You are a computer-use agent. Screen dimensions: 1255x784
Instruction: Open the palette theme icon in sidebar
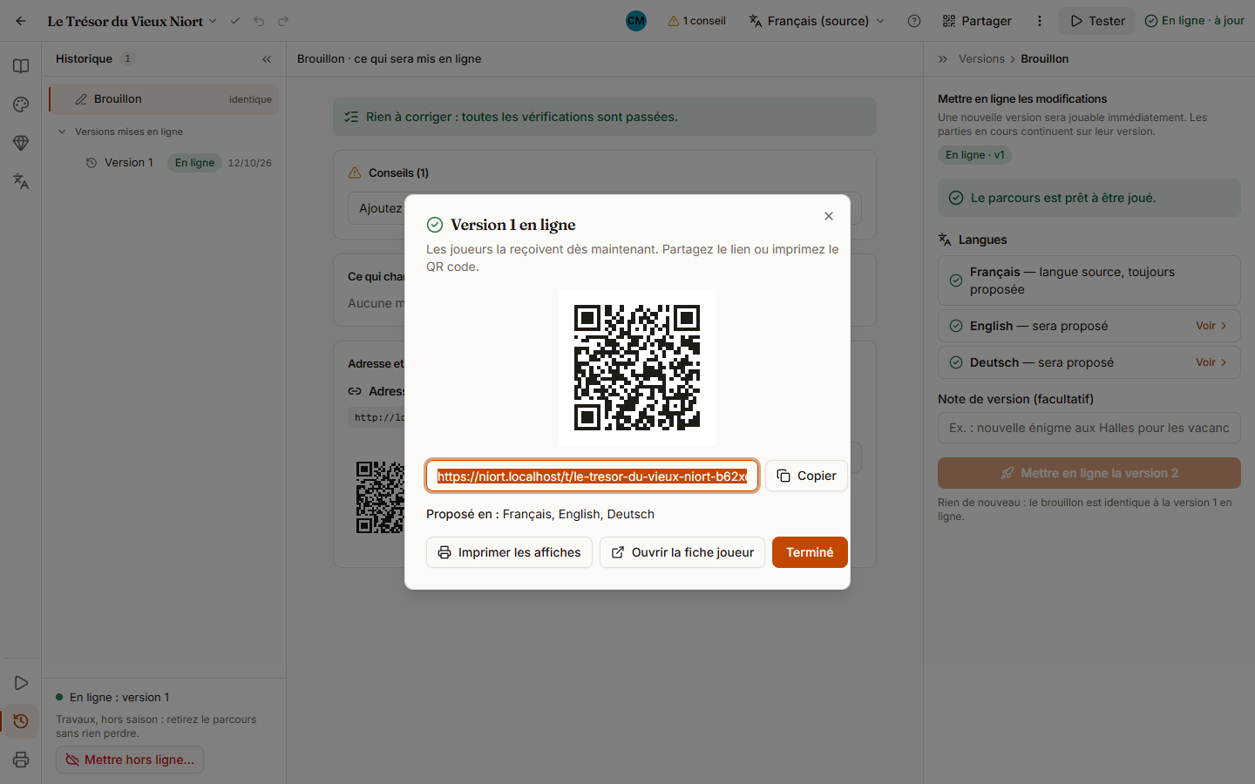tap(21, 105)
